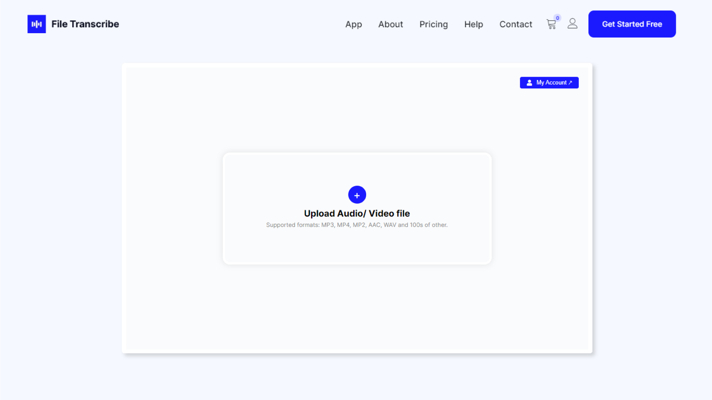Open the shopping cart icon
Screen dimensions: 712x400
551,25
